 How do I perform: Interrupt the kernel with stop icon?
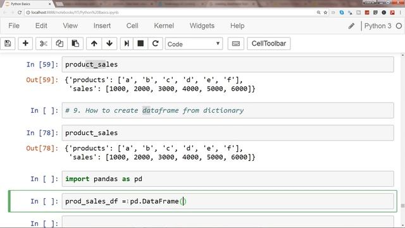[140, 44]
